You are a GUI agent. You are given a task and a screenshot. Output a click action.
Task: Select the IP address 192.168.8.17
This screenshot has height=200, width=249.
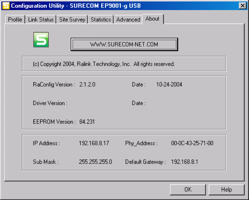[94, 143]
